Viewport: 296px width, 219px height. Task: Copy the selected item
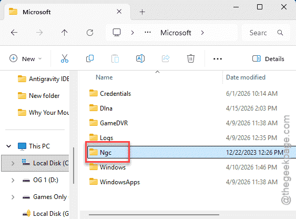point(90,58)
